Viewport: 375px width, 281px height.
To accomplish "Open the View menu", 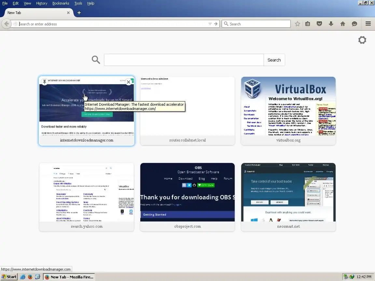I will click(27, 3).
